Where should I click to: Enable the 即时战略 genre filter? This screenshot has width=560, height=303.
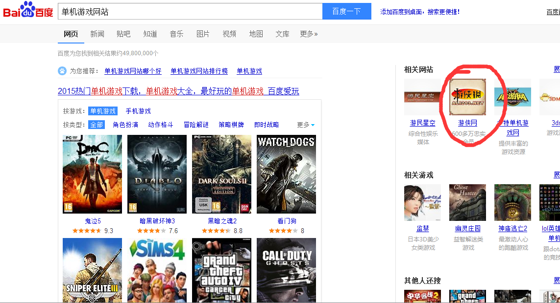pos(267,125)
